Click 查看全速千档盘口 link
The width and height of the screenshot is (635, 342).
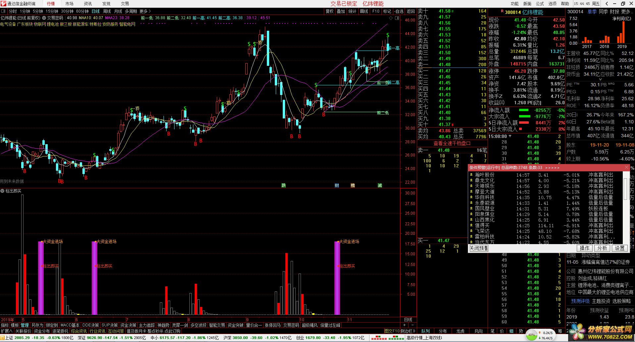(x=452, y=143)
